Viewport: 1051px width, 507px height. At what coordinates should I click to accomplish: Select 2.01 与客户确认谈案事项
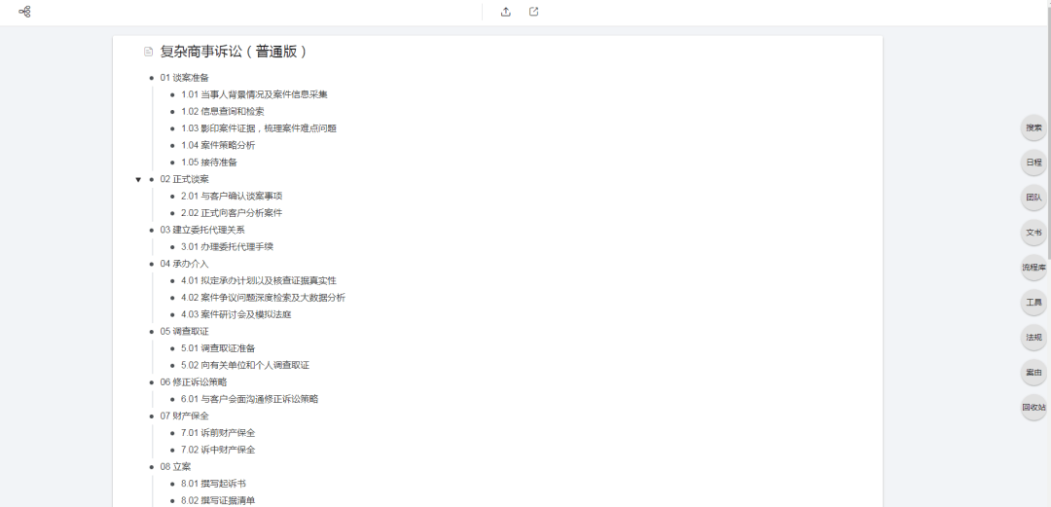232,196
